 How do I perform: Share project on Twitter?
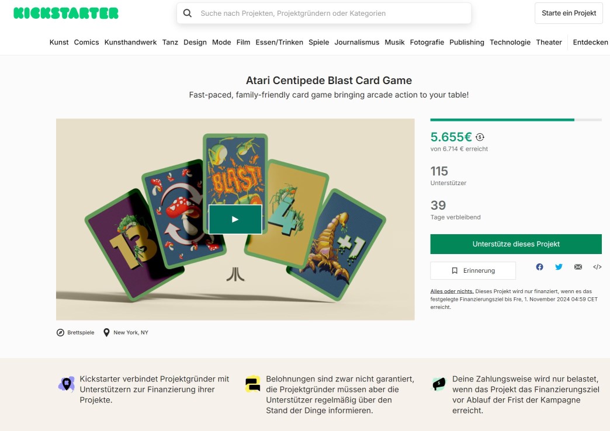(559, 267)
